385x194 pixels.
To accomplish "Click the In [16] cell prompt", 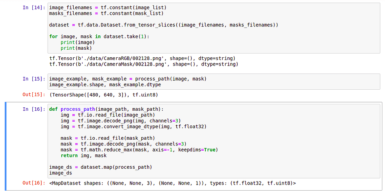I will 33,109.
